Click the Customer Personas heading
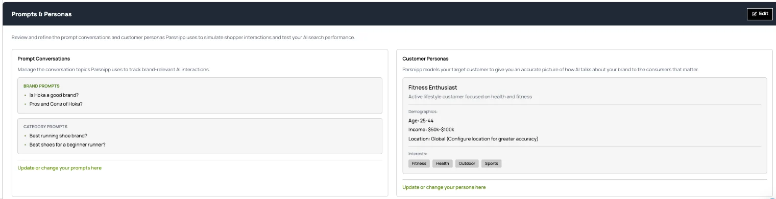The width and height of the screenshot is (776, 199). [425, 59]
